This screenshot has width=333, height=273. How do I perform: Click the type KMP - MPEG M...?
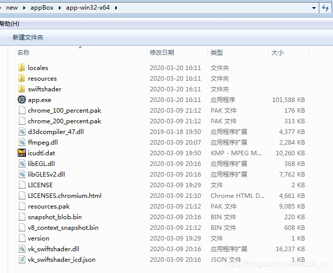tap(236, 153)
